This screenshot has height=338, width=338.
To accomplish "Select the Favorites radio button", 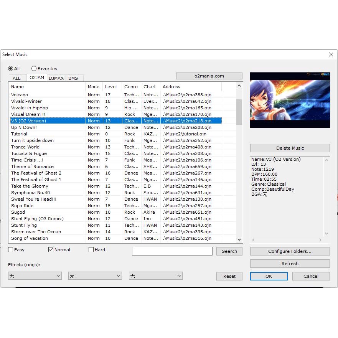I will tap(34, 69).
